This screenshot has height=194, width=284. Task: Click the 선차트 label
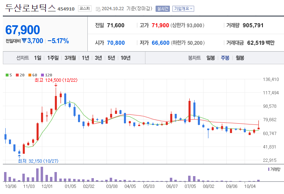(23, 58)
